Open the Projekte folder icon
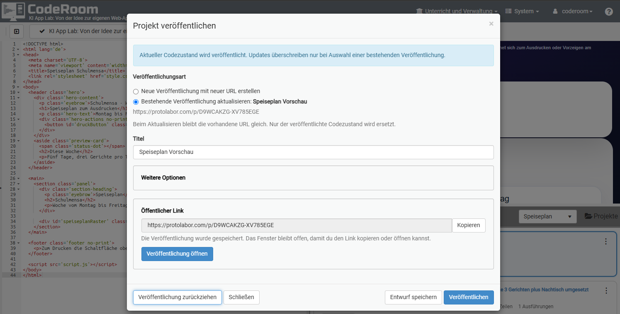Viewport: 620px width, 314px height. [x=588, y=216]
